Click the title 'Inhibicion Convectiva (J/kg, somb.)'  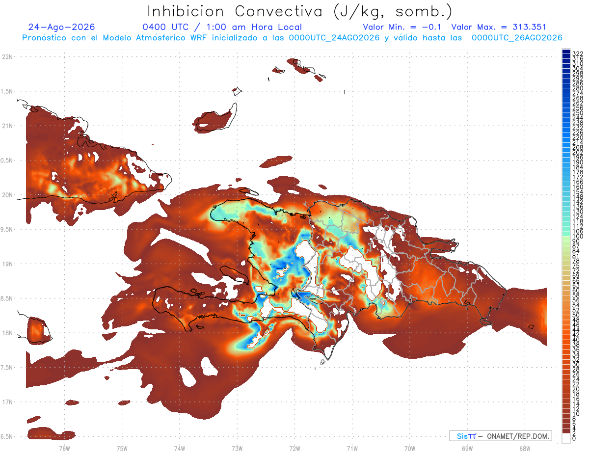click(300, 12)
